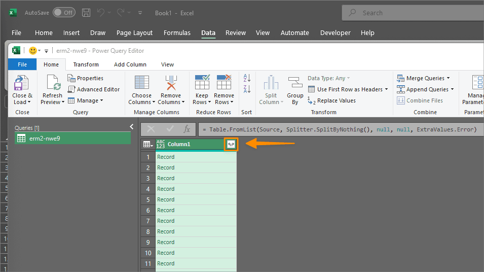Viewport: 484px width, 272px height.
Task: Click the Refresh Preview icon
Action: [53, 83]
